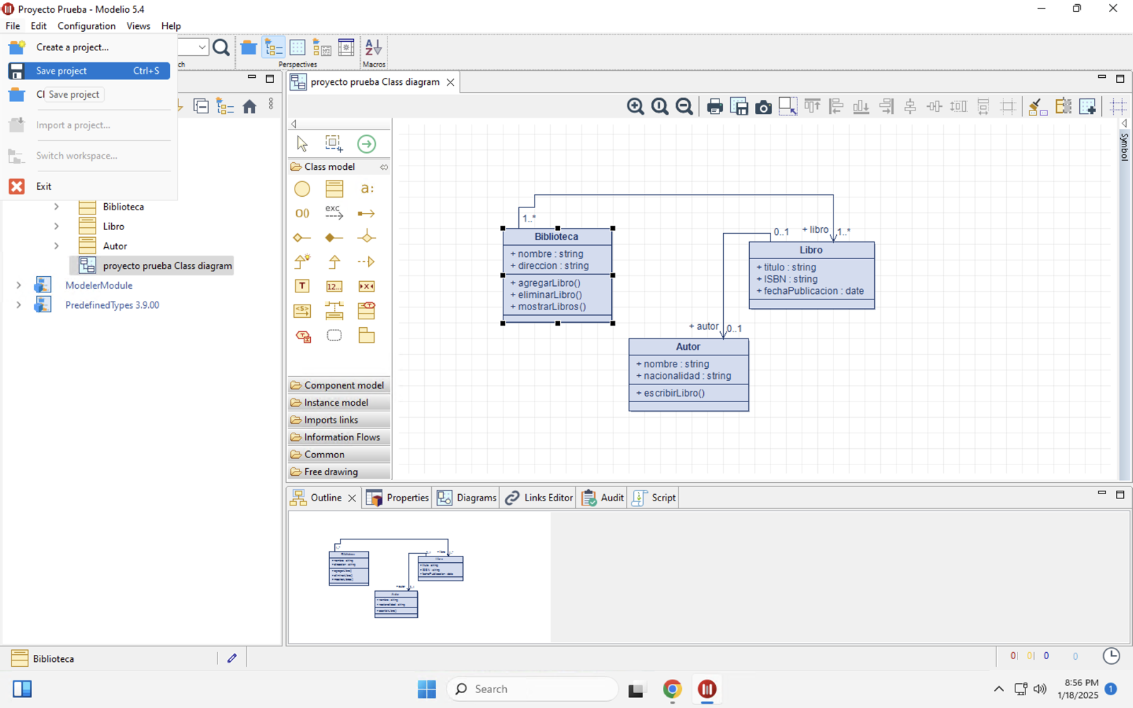
Task: Select the Class tool in palette
Action: click(334, 188)
